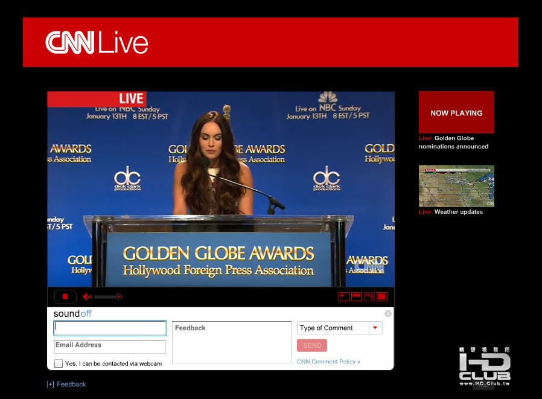This screenshot has width=542, height=399.
Task: Check the contacted via webcam checkbox
Action: [x=59, y=363]
